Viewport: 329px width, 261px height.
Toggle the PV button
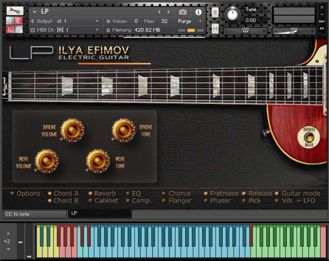[322, 28]
